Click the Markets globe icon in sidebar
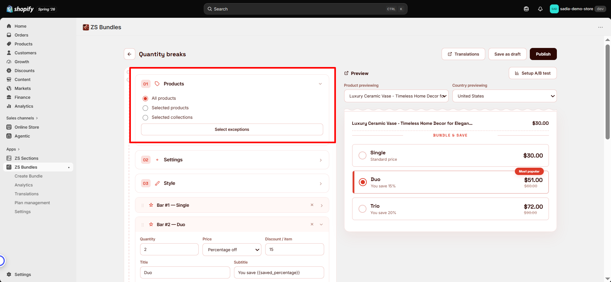Screen dimensions: 611x282 point(9,88)
